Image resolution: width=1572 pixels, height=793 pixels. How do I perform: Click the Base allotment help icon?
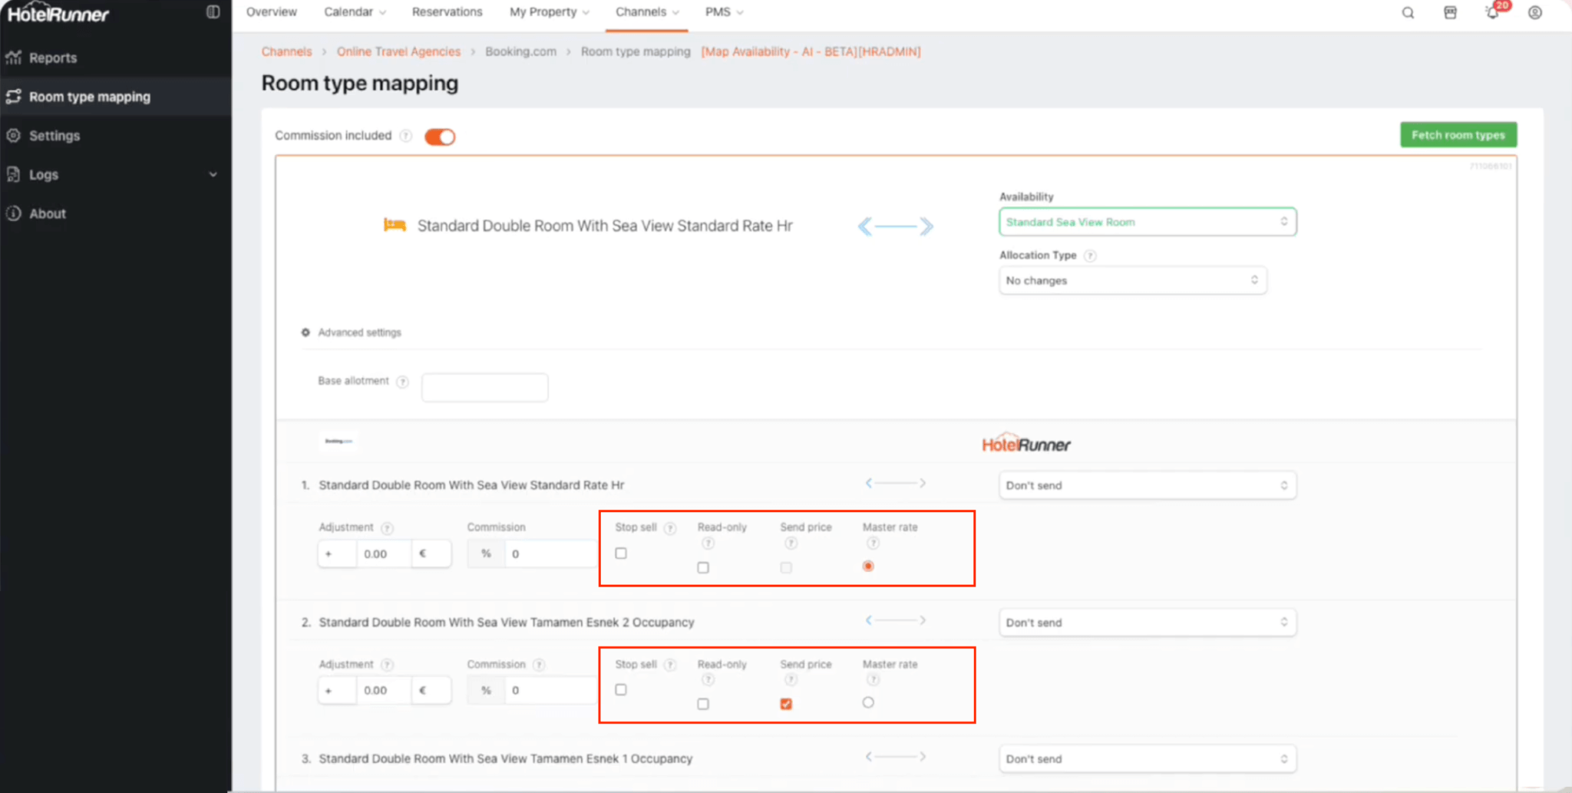pyautogui.click(x=402, y=382)
